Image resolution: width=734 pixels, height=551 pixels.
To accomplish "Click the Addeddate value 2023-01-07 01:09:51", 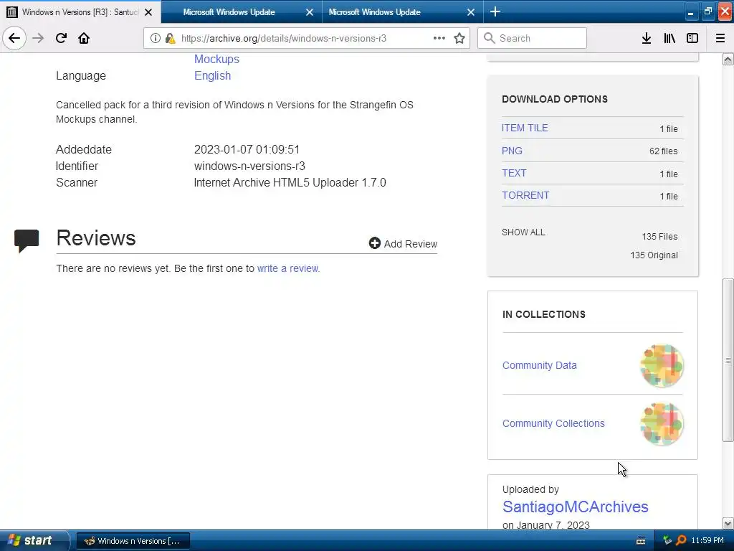I will 247,149.
